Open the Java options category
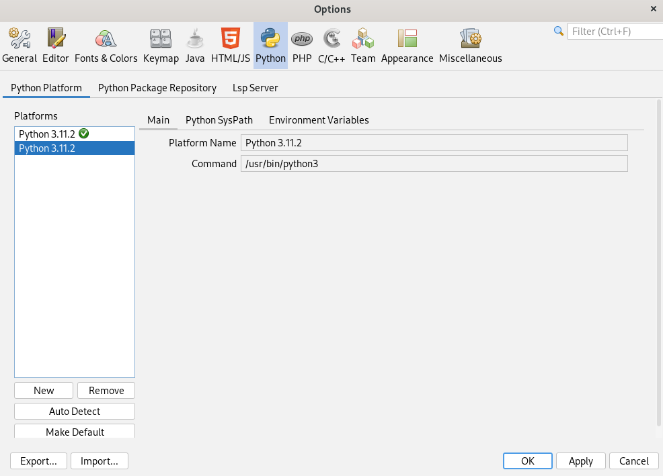This screenshot has width=663, height=476. 195,46
